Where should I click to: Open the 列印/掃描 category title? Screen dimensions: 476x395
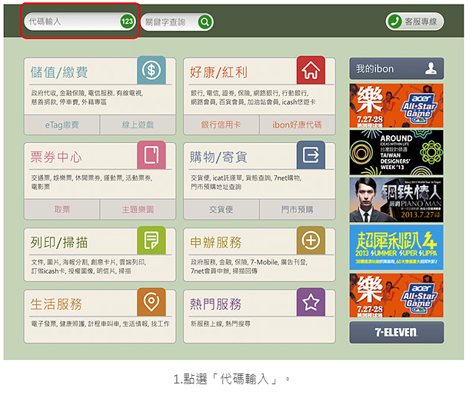pos(59,243)
